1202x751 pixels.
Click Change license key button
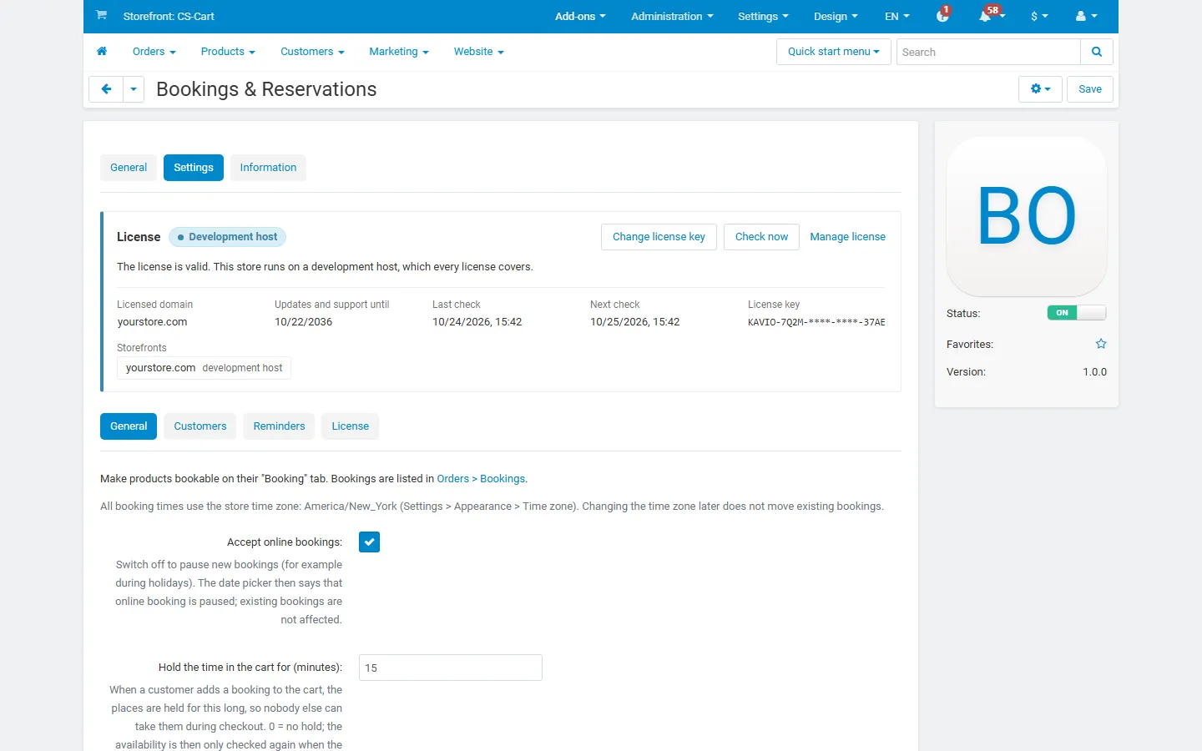[x=659, y=237]
